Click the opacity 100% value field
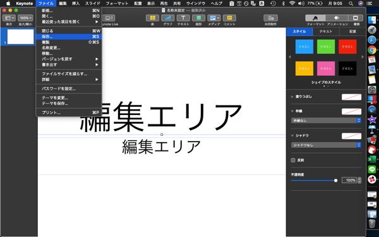Image resolution: width=379 pixels, height=237 pixels. 349,180
